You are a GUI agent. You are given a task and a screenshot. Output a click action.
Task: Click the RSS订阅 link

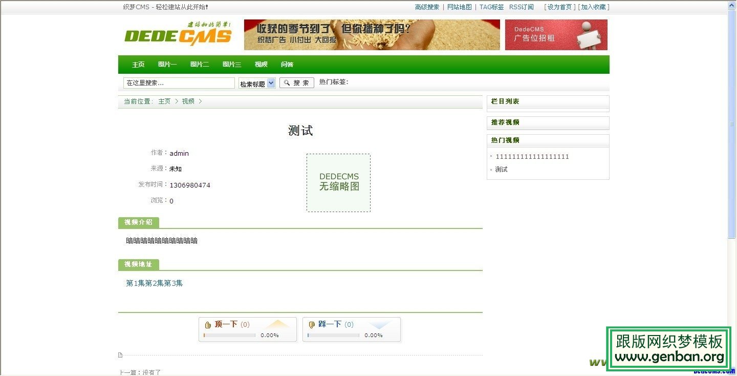(x=521, y=7)
